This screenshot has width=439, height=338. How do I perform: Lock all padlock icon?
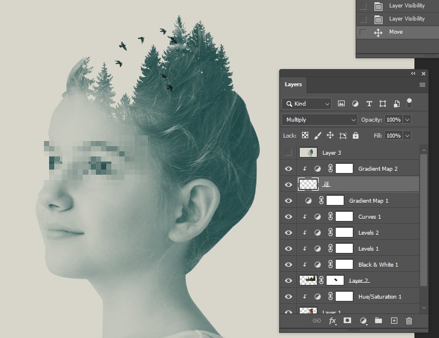(x=356, y=135)
